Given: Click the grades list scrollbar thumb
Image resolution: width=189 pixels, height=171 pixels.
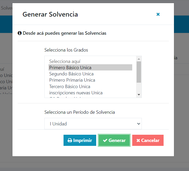Looking at the screenshot, I should 139,72.
